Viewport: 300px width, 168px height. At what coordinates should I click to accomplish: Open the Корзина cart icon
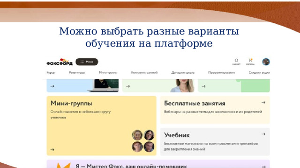click(x=250, y=62)
